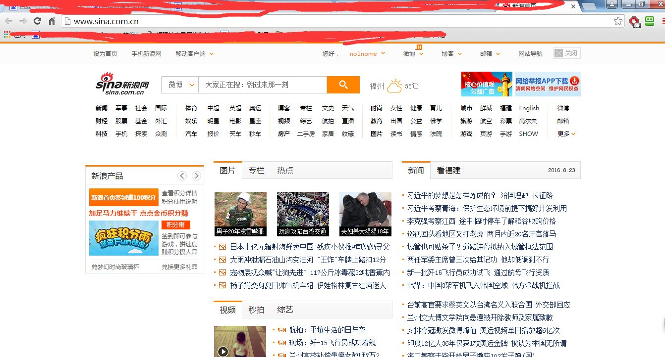Open the 军事 channel link
665x357 pixels.
pos(121,108)
